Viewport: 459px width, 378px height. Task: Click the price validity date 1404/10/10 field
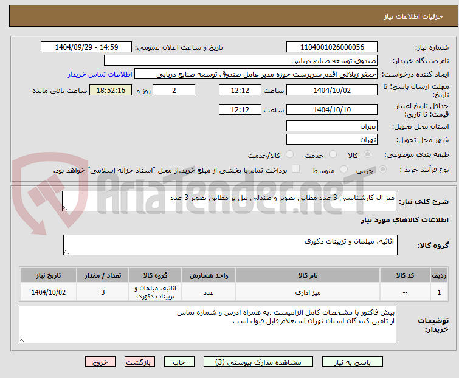(x=332, y=109)
